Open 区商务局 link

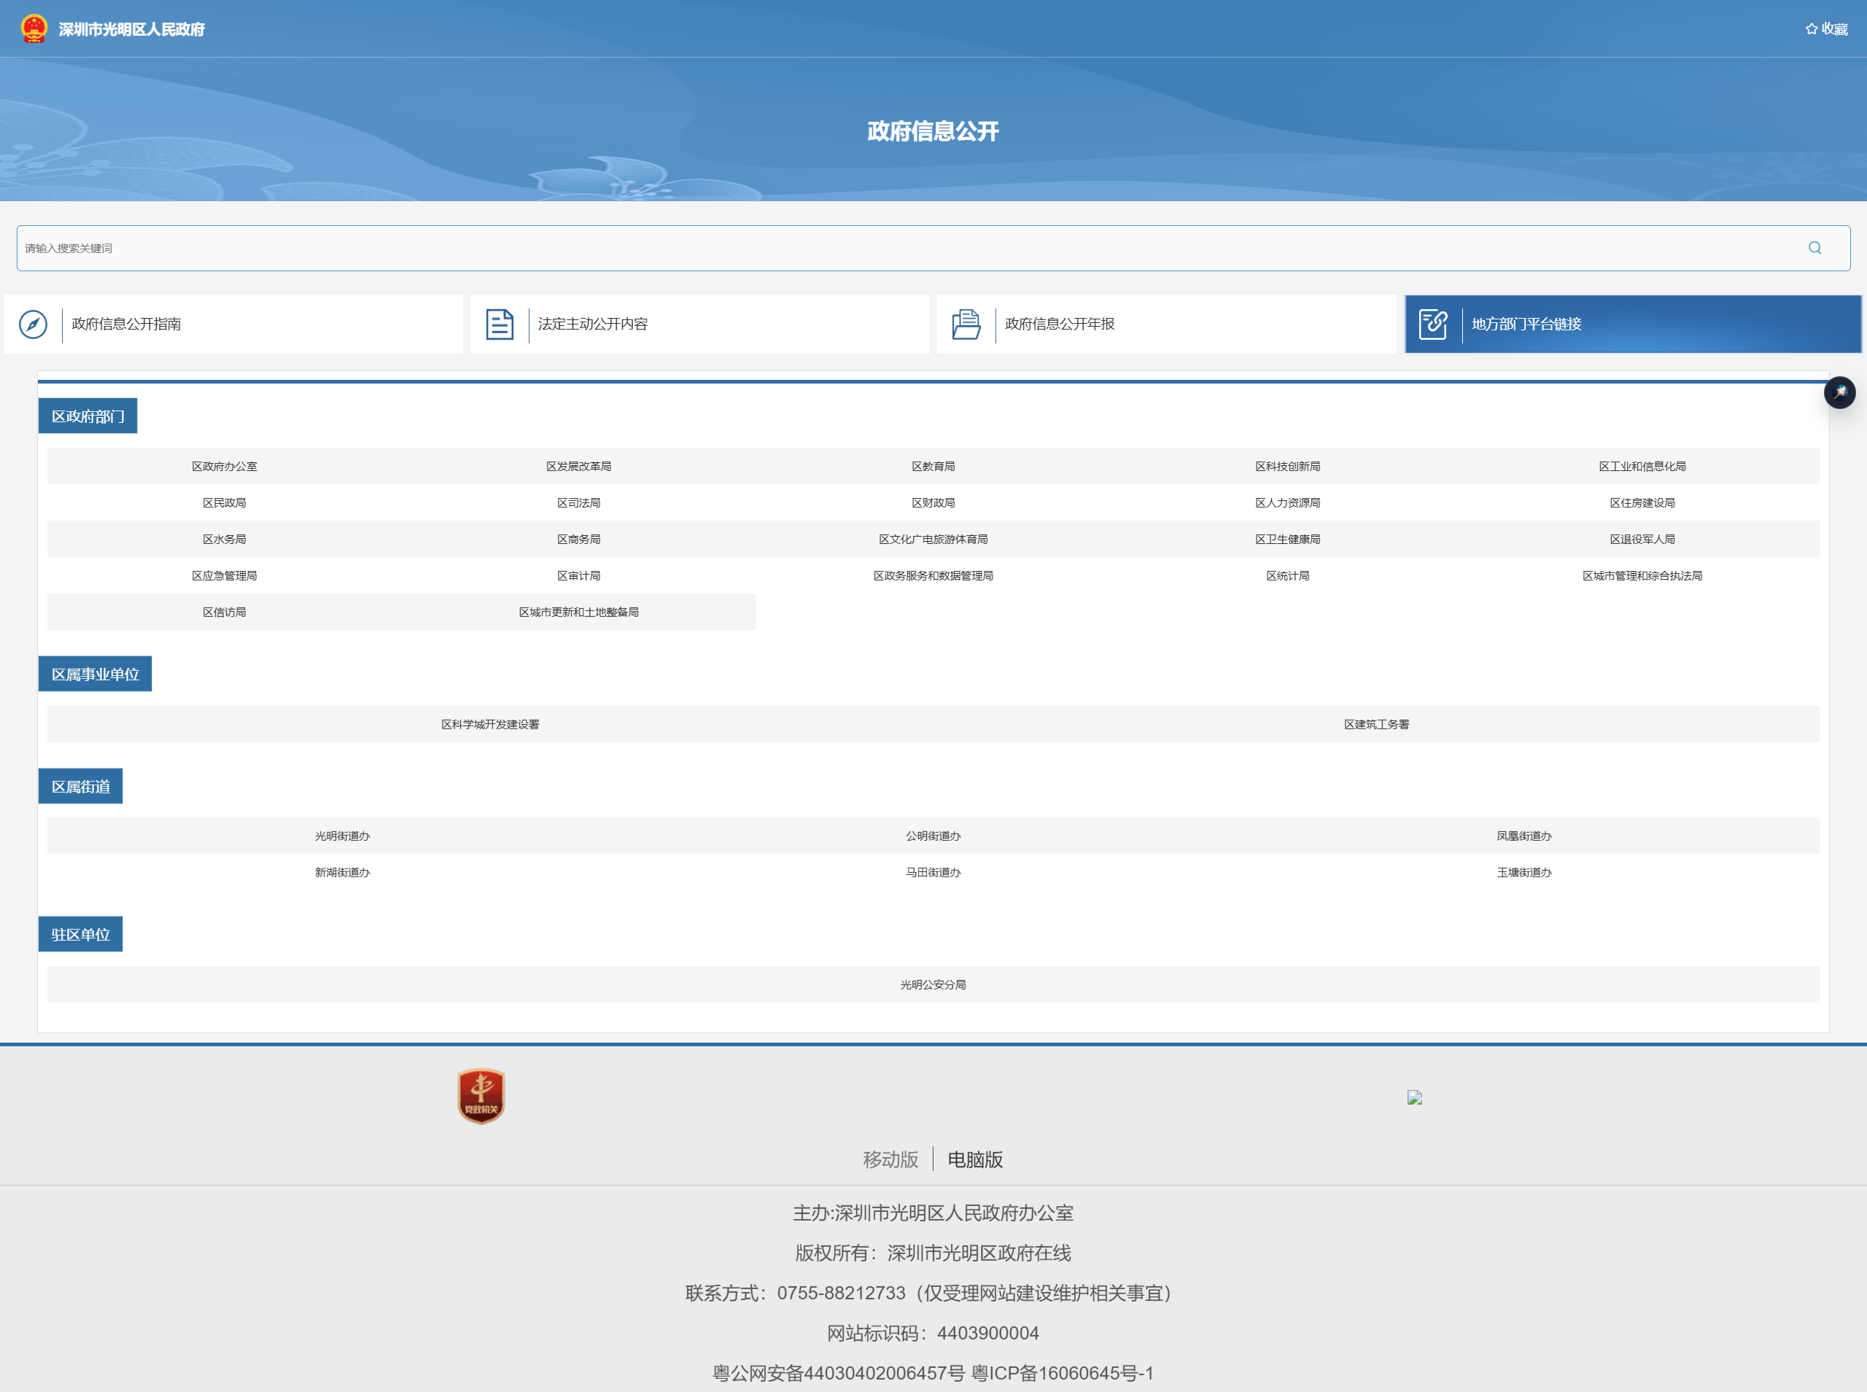click(x=579, y=540)
